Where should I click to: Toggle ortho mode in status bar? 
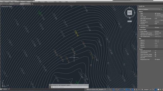(x=111, y=89)
